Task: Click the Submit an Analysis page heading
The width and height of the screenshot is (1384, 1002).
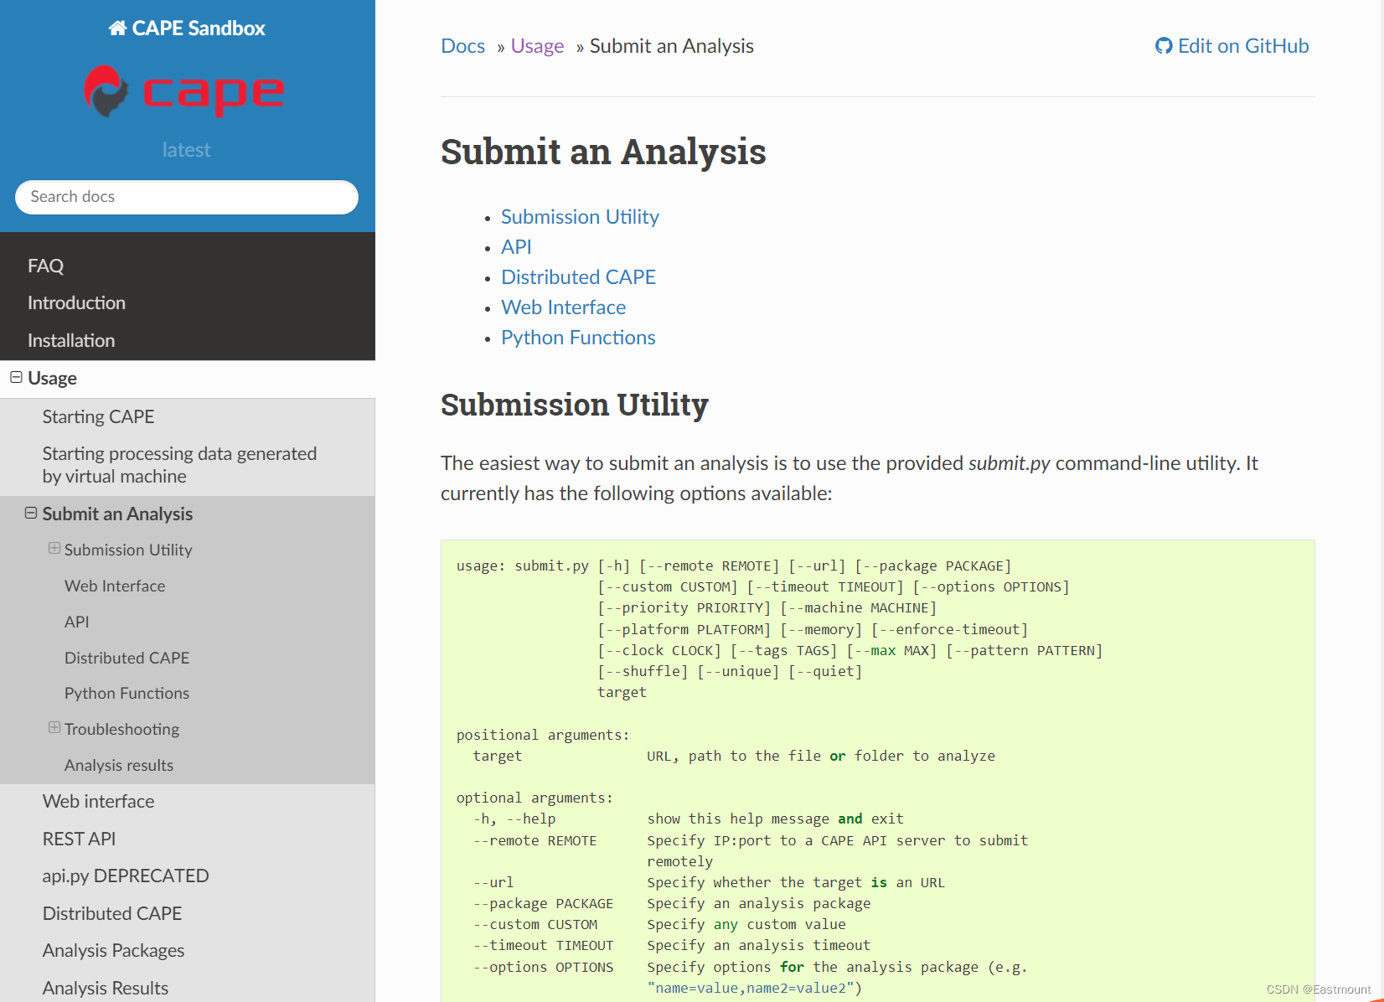Action: pyautogui.click(x=603, y=152)
